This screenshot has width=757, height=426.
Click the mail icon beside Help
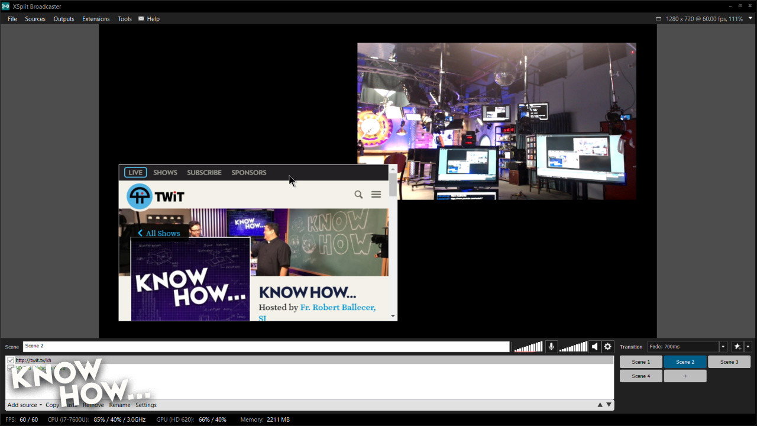pyautogui.click(x=141, y=19)
